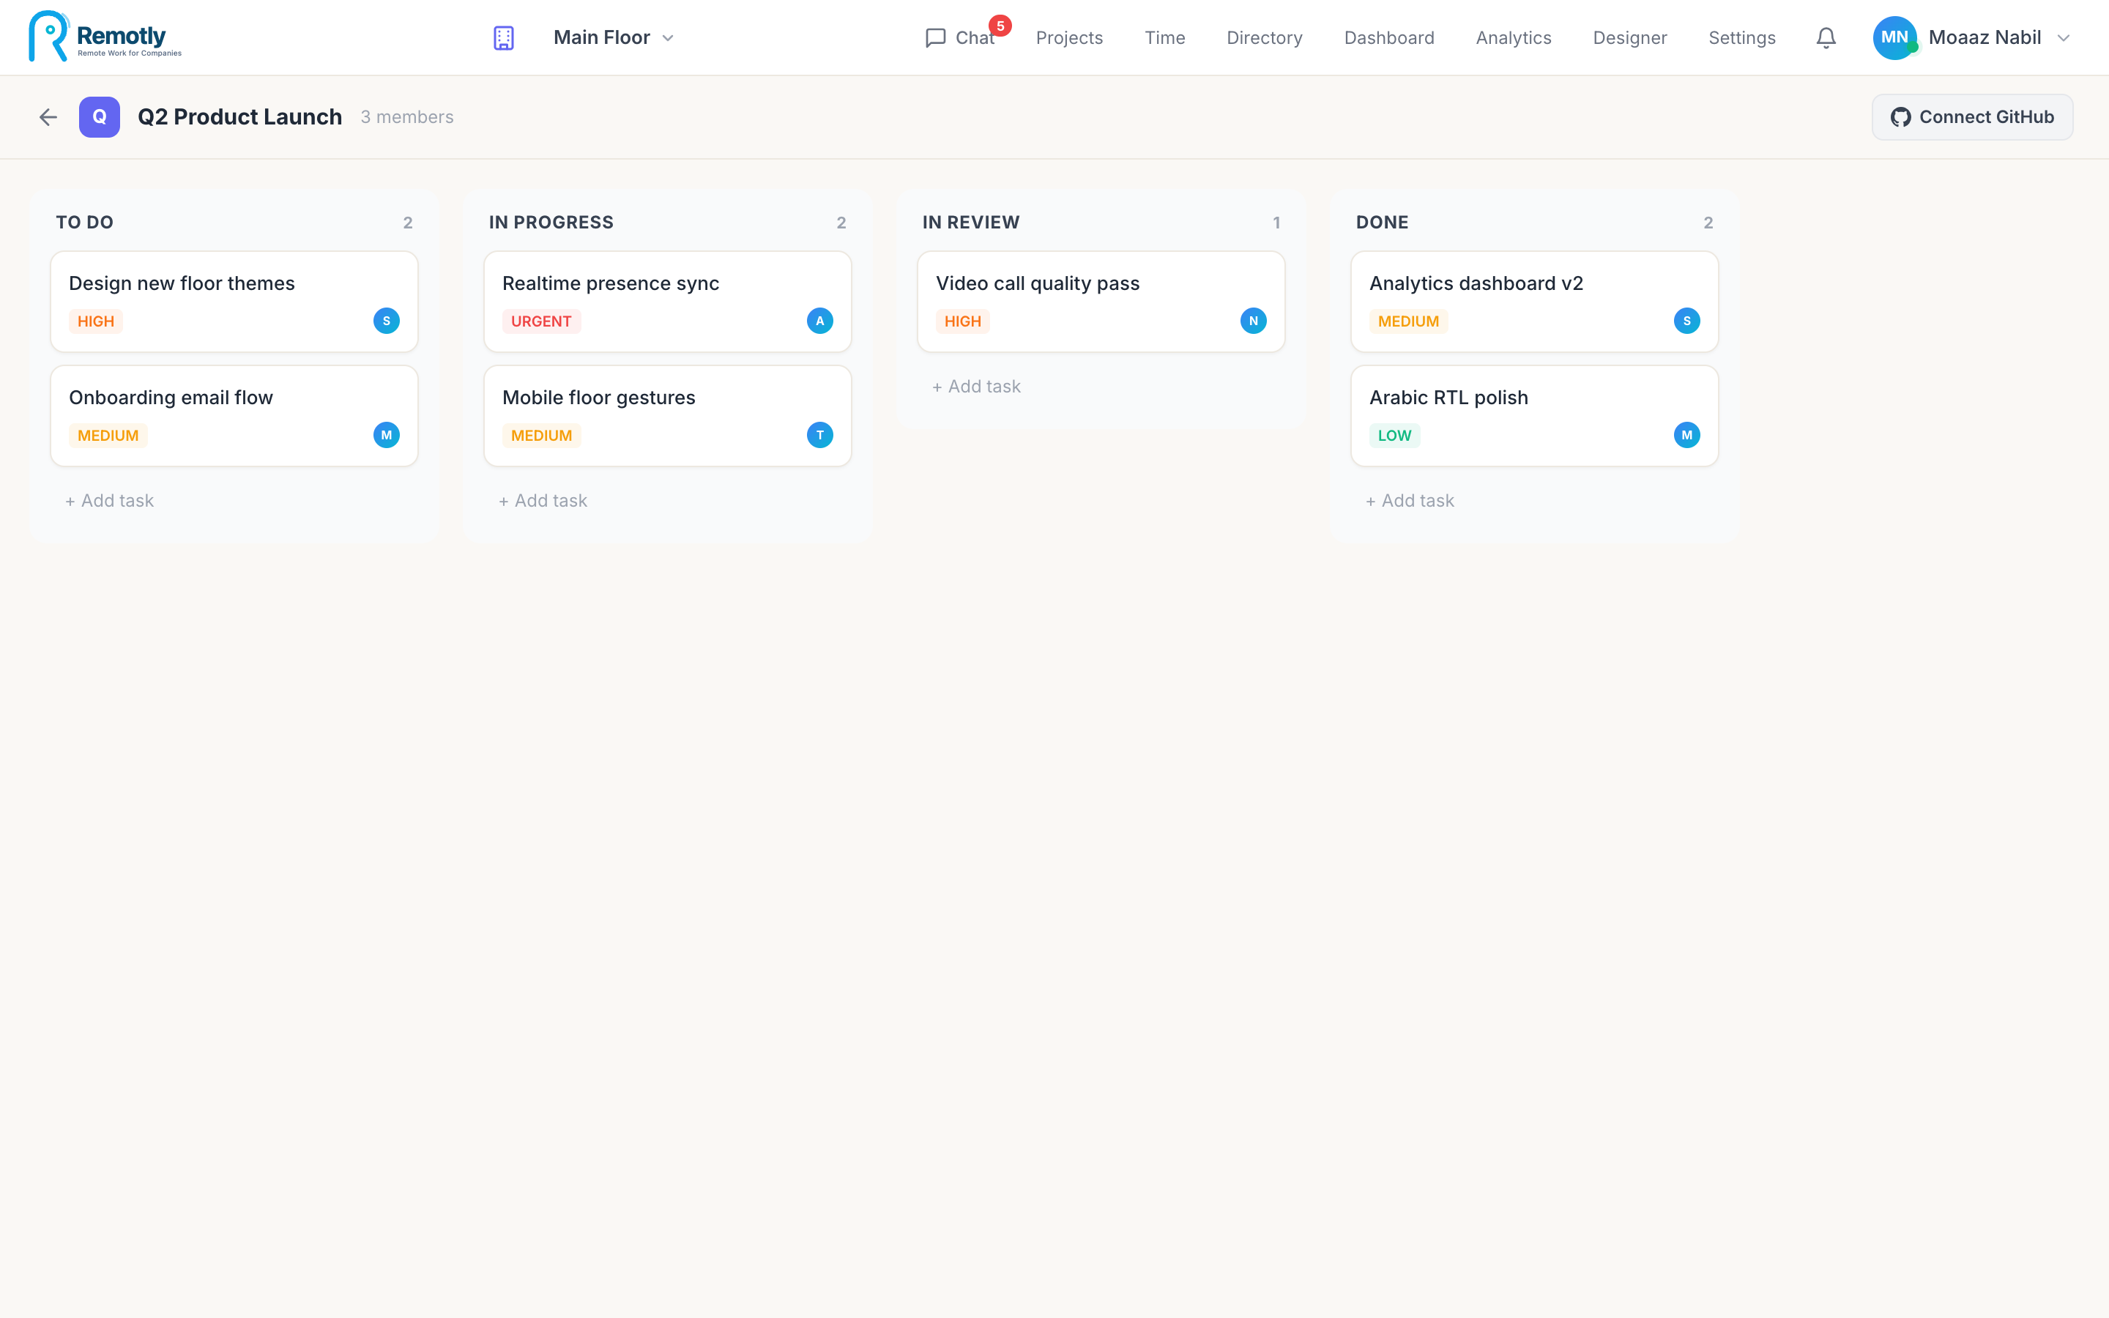Add task in the To Do column
Screen dimensions: 2109x1318
tap(109, 500)
